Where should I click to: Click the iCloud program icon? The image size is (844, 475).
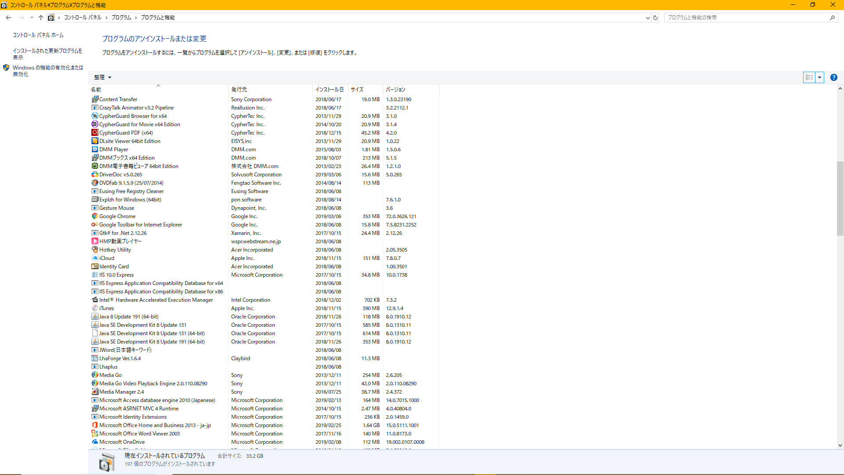click(95, 258)
